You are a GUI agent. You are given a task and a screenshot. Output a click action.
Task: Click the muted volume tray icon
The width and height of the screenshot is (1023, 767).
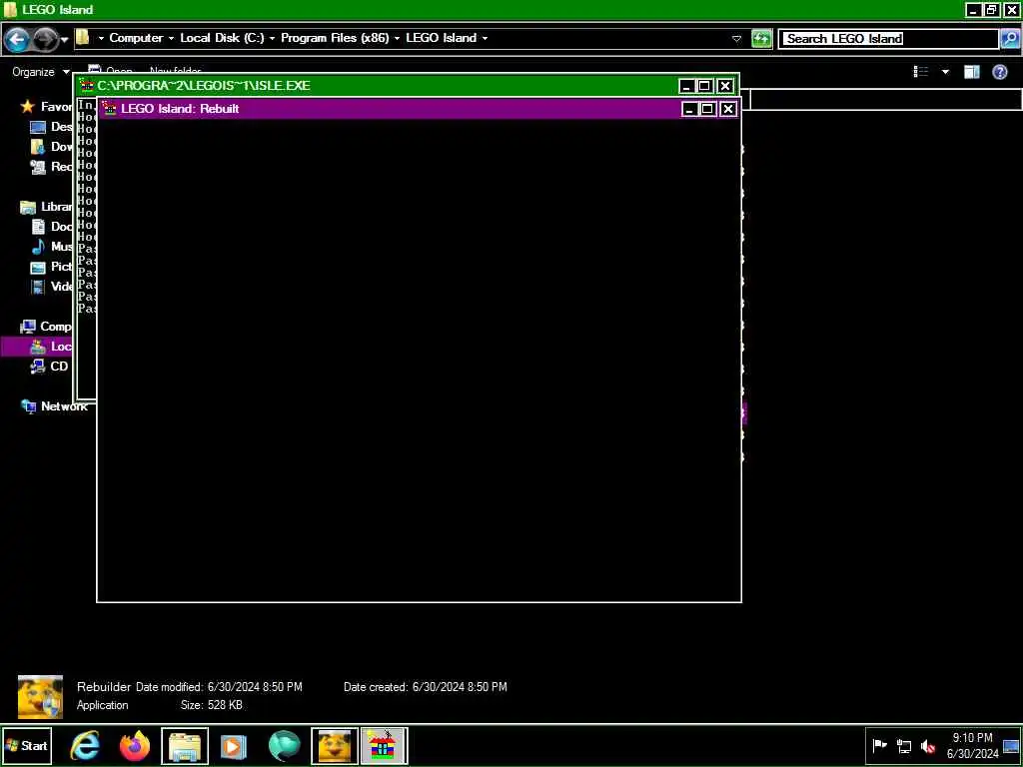point(928,745)
